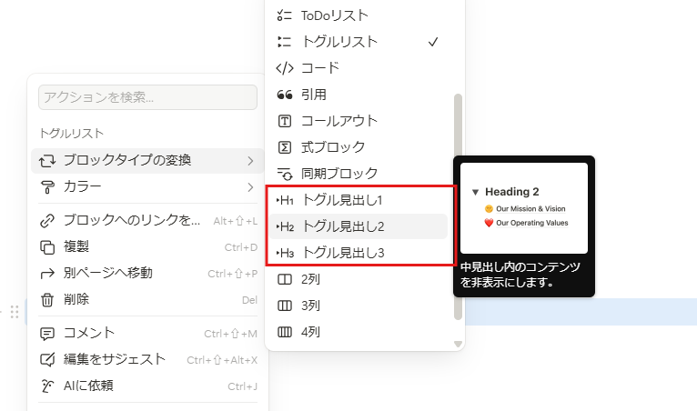The image size is (697, 411).
Task: Click the 編集をサジェスト suggest edit icon
Action: [x=47, y=359]
